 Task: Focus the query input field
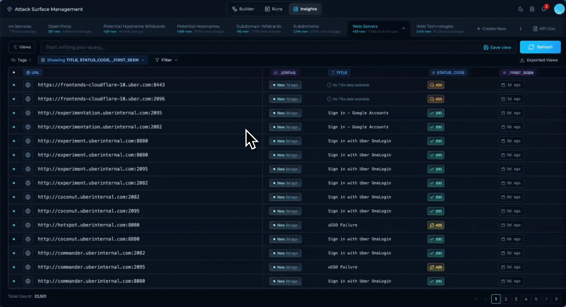[261, 47]
